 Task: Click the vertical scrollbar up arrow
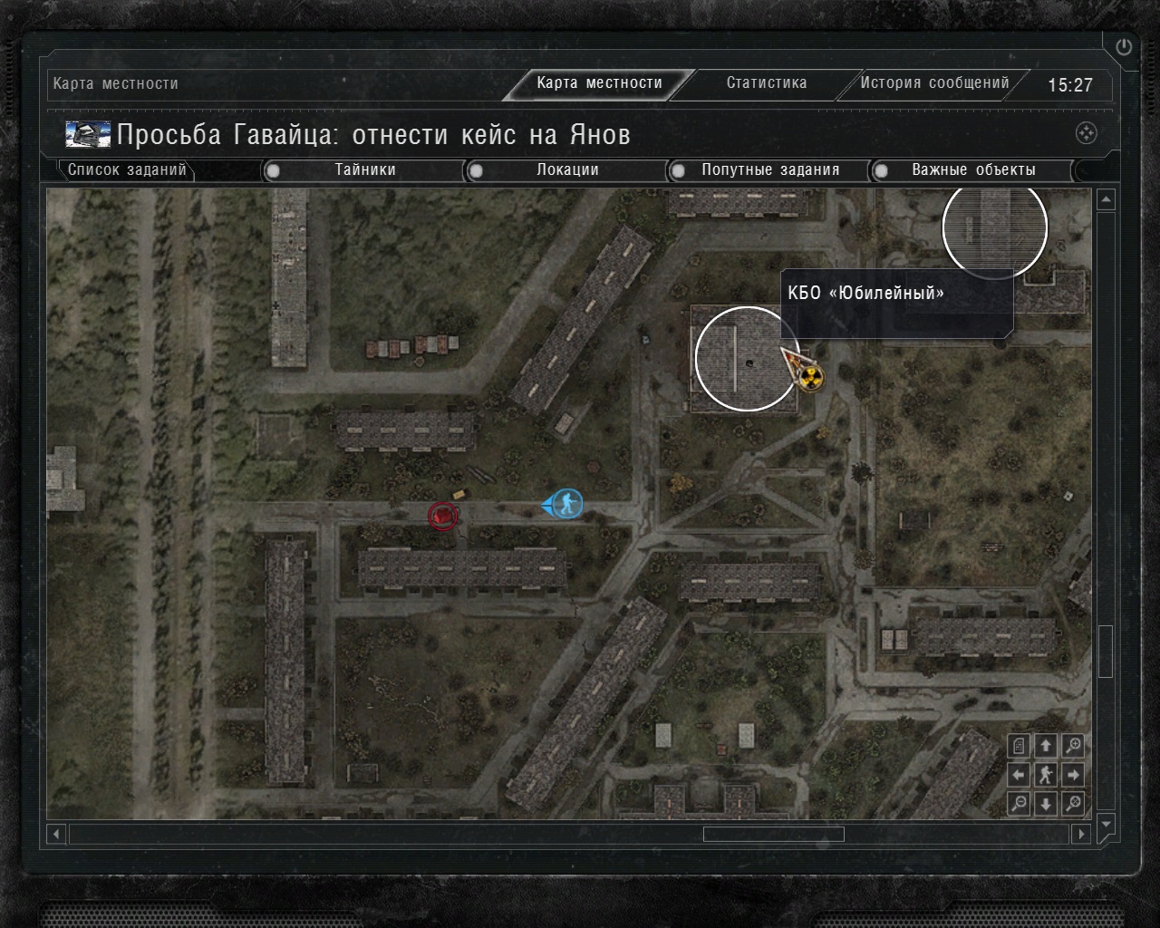click(1106, 200)
